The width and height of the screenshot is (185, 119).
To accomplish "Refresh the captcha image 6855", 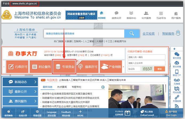I will (147, 69).
